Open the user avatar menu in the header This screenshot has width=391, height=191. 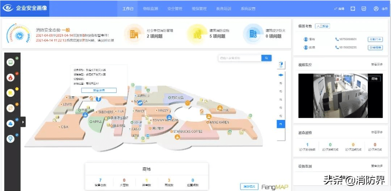(376, 9)
